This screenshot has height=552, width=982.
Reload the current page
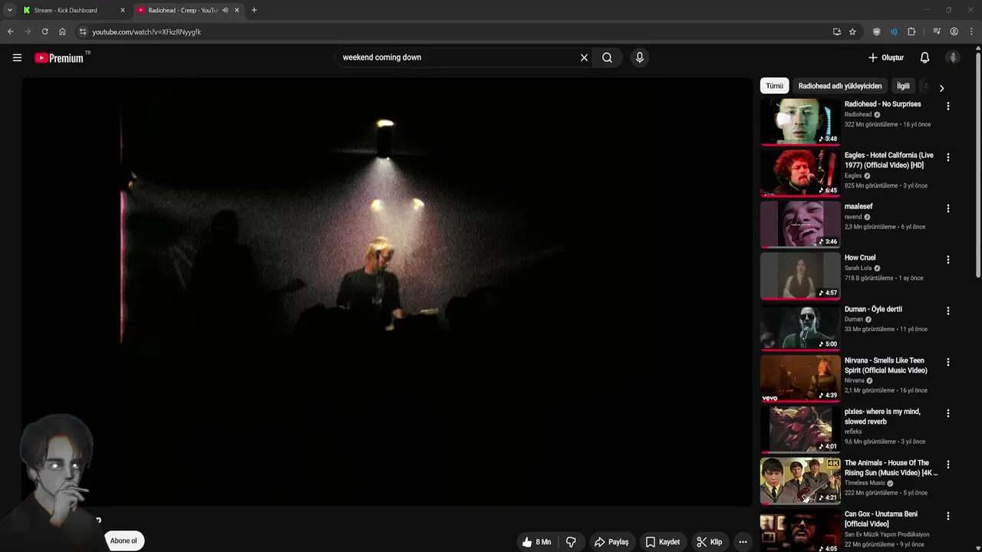pyautogui.click(x=44, y=31)
